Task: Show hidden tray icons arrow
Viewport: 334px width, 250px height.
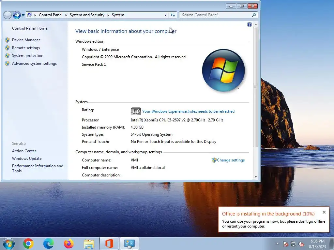Action: click(277, 244)
